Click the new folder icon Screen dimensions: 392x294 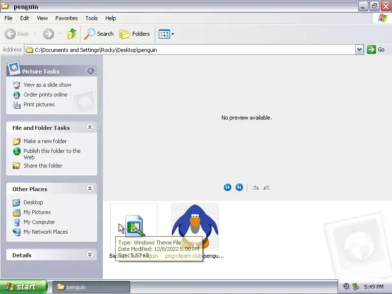pyautogui.click(x=17, y=141)
